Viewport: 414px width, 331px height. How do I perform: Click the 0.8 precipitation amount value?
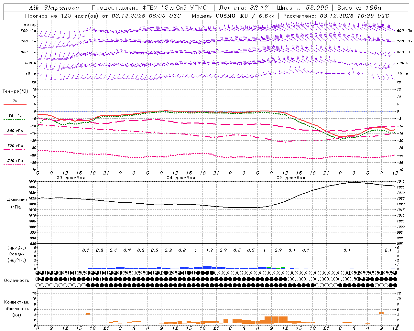[182, 250]
